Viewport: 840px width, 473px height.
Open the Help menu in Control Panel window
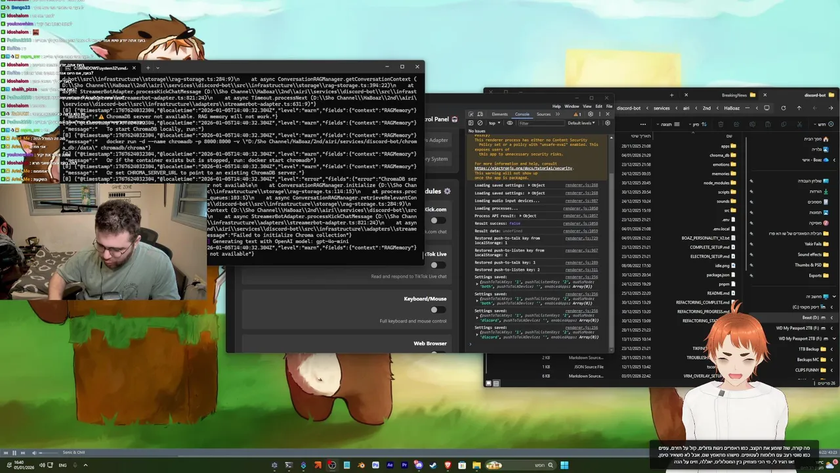click(x=556, y=106)
